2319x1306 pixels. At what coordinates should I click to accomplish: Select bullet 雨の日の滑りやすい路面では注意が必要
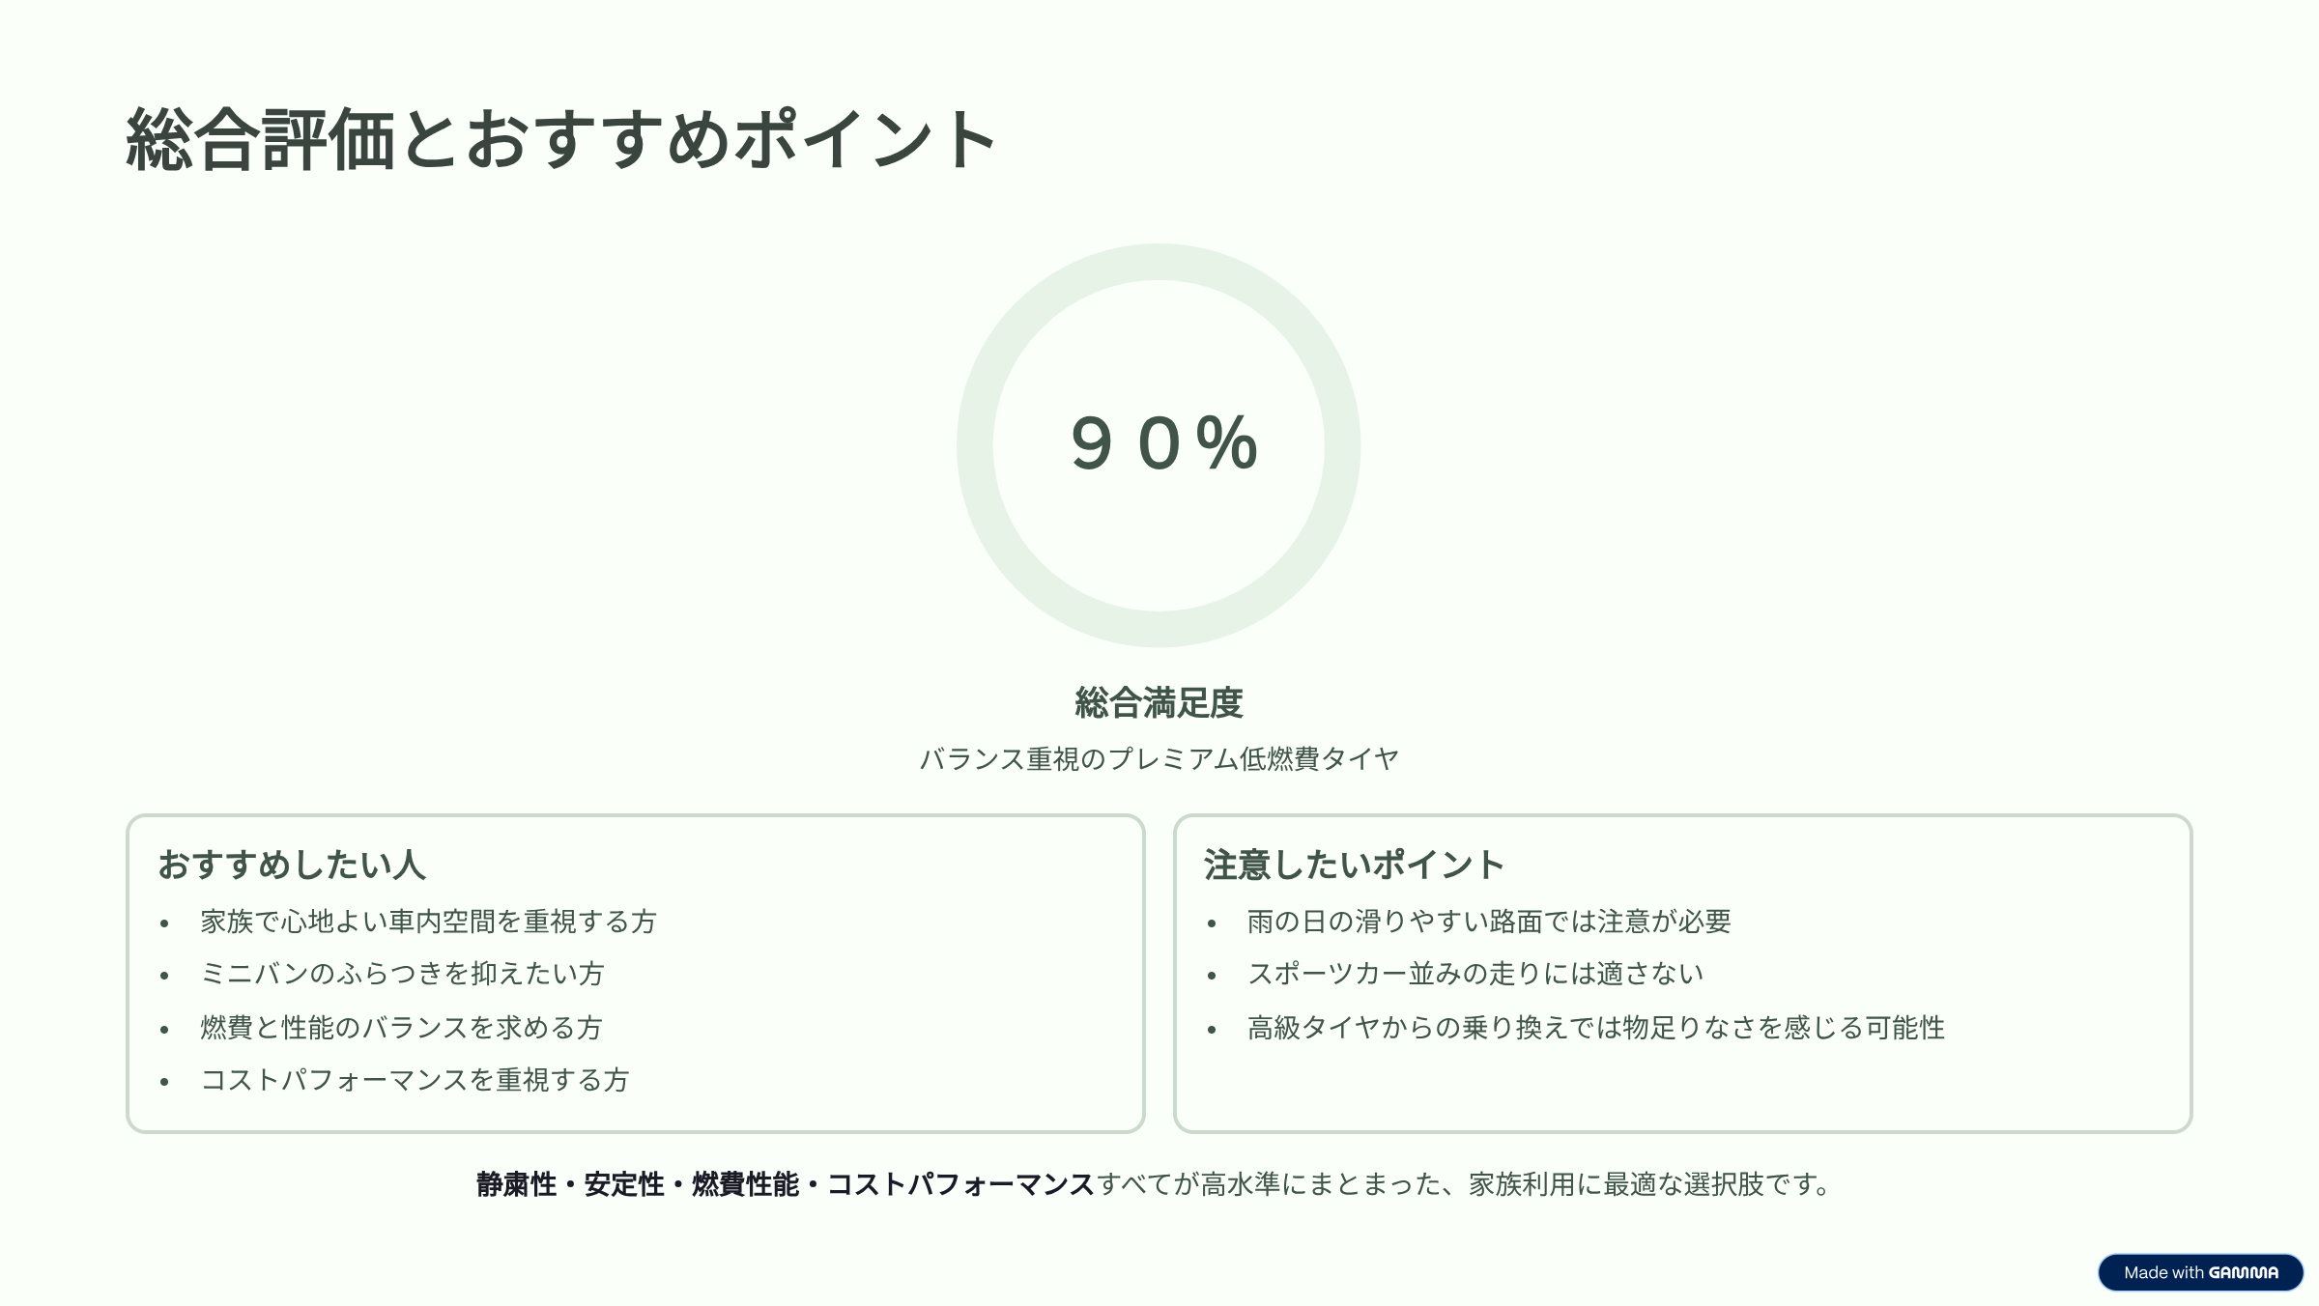(1489, 922)
